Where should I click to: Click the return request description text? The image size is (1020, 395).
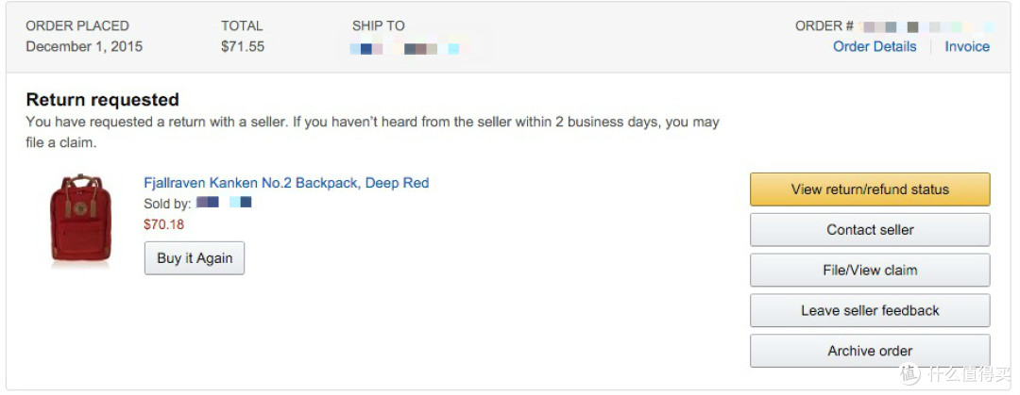pos(372,133)
